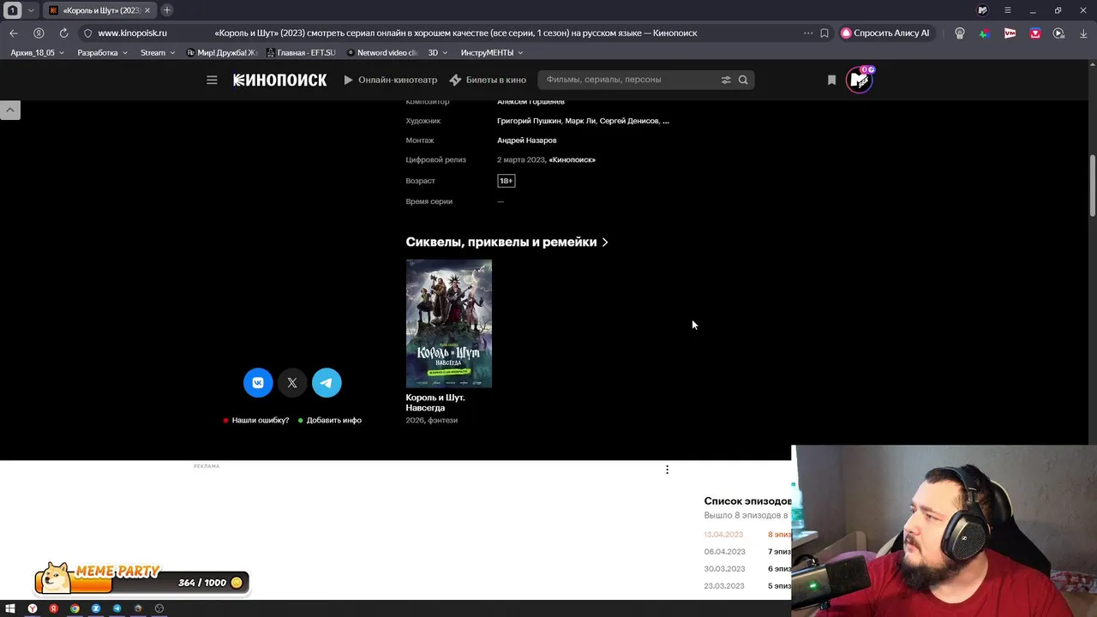Click the red download extension icon
The width and height of the screenshot is (1097, 617).
(1035, 33)
